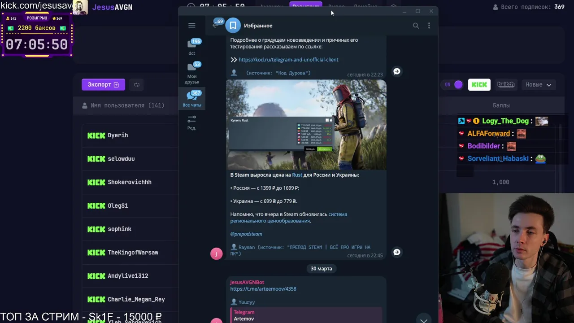Open the kod.ru telegram-and-unofficial-client link
Viewport: 574px width, 323px height.
pyautogui.click(x=288, y=60)
